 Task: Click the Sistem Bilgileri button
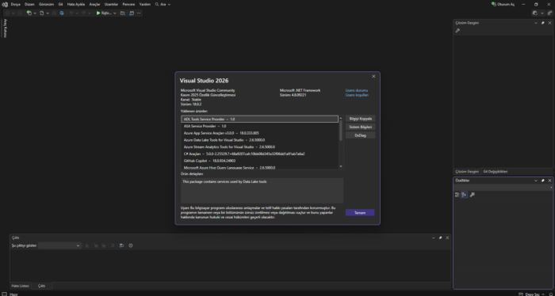click(360, 127)
